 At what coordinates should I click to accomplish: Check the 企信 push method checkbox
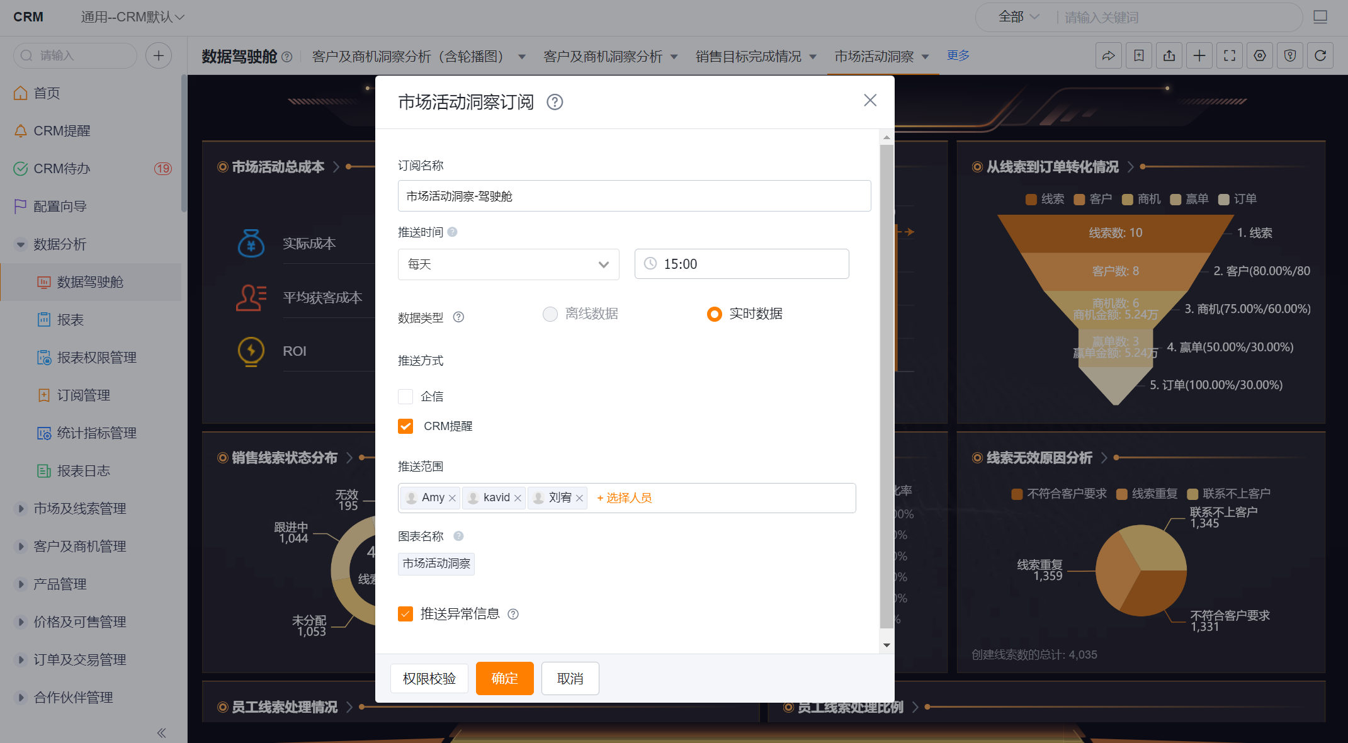(x=405, y=396)
